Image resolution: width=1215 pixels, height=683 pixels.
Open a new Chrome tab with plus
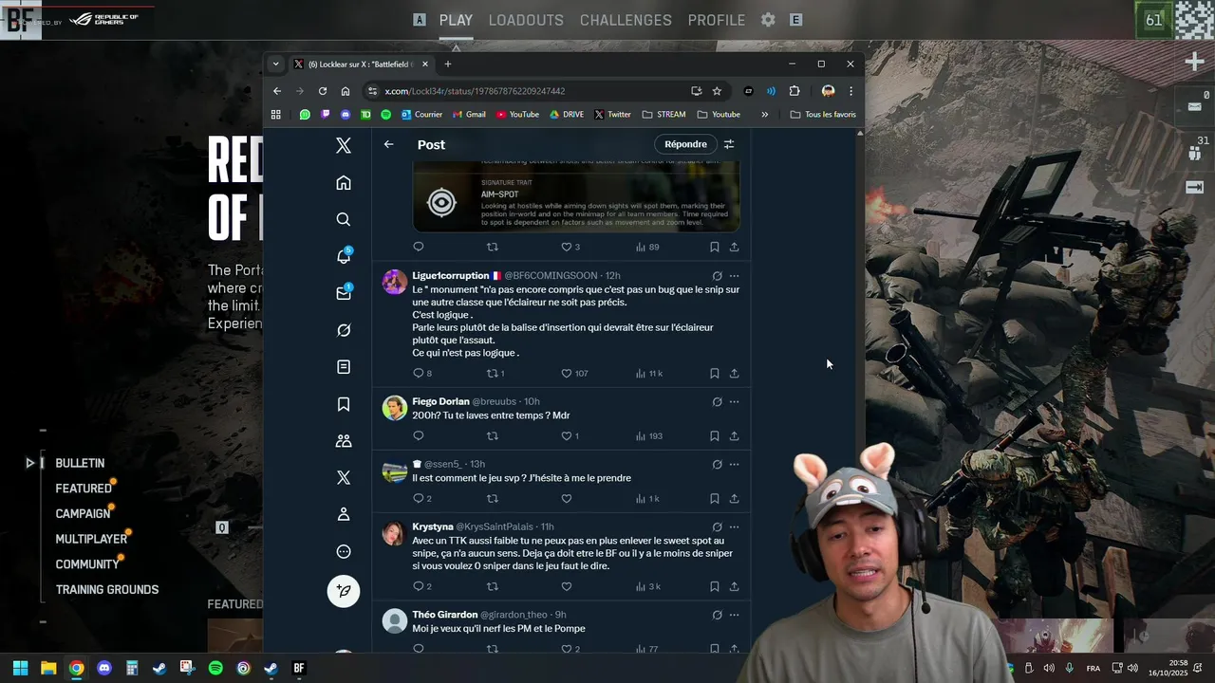[x=448, y=65]
